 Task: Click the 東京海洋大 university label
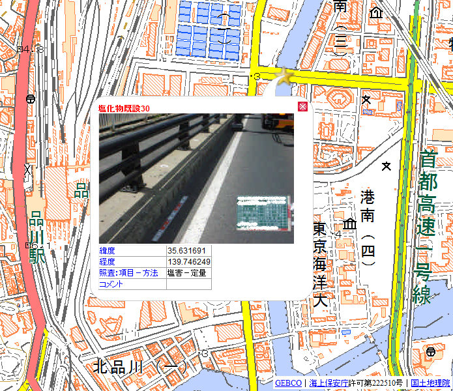point(320,265)
